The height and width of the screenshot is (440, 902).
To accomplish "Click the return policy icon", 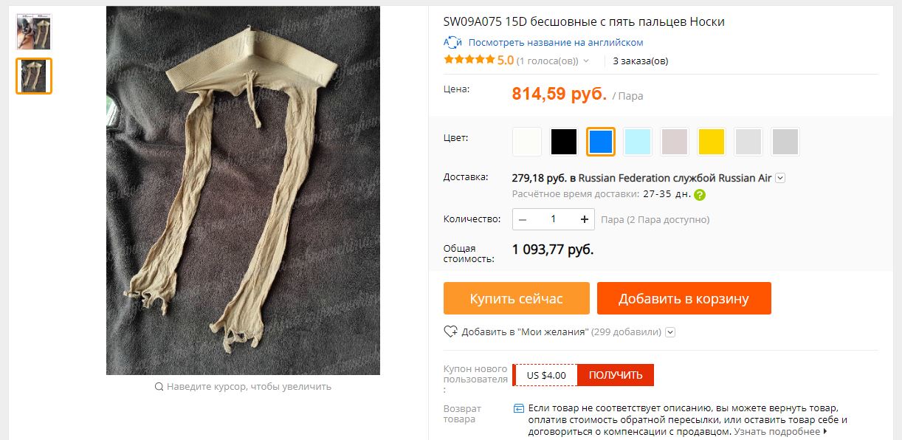I will [519, 408].
